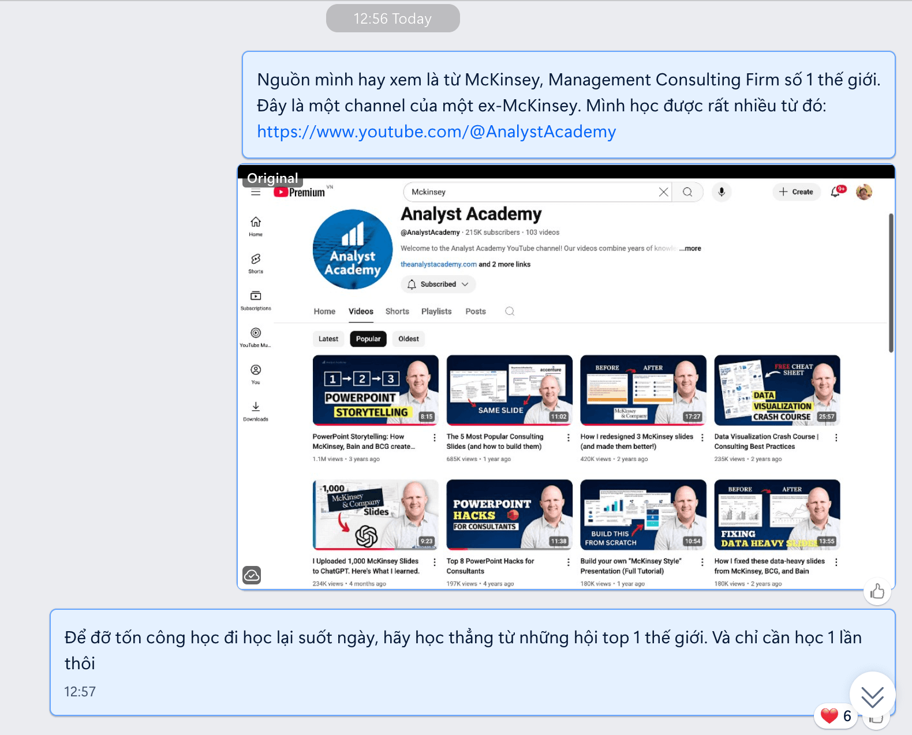Image resolution: width=912 pixels, height=735 pixels.
Task: Click the Create button
Action: click(x=796, y=192)
